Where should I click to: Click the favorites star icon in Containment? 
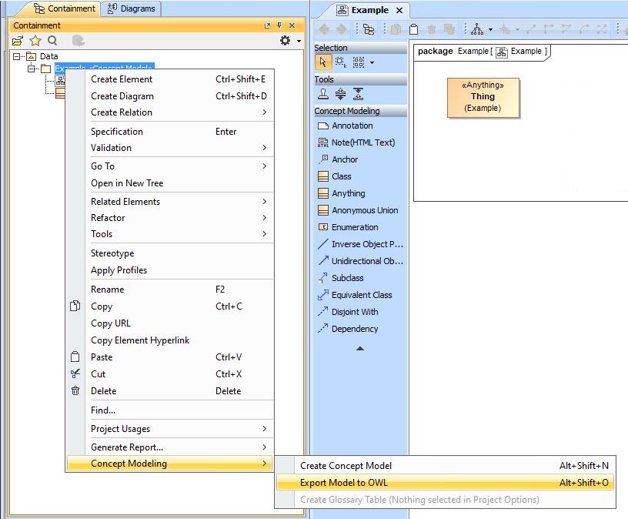tap(35, 41)
